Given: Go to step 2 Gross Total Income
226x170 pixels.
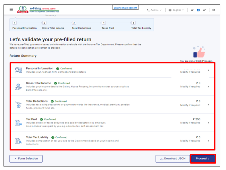Looking at the screenshot, I should 45,23.
